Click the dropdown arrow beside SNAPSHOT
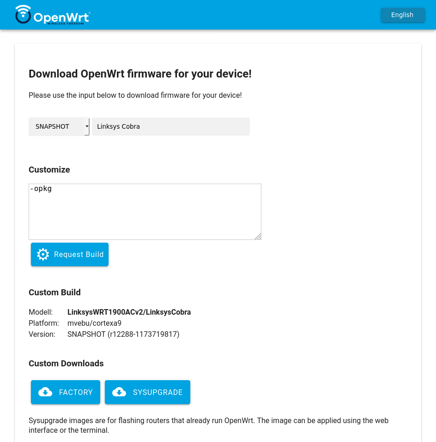This screenshot has height=442, width=436. [86, 126]
